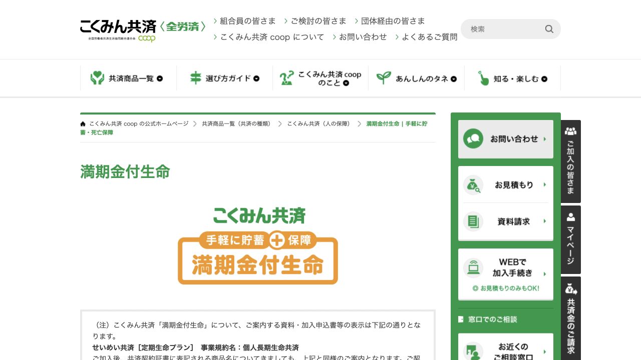Click the question-mark こくみん共済 coop のこと icon
This screenshot has height=360, width=641.
point(286,78)
